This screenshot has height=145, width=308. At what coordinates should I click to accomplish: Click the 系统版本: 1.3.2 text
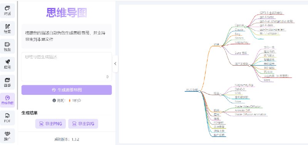tap(67, 140)
